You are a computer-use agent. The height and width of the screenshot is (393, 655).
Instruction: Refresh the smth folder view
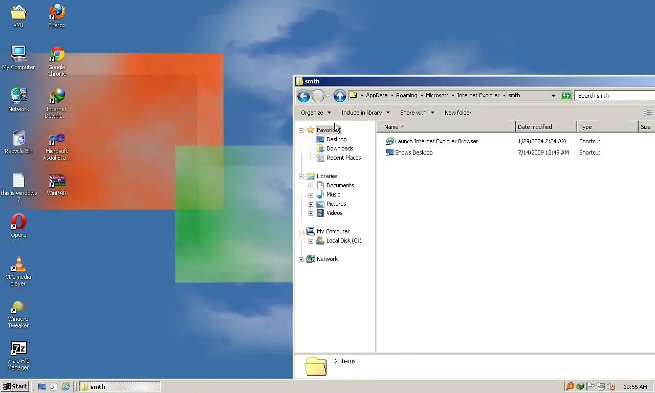(566, 96)
